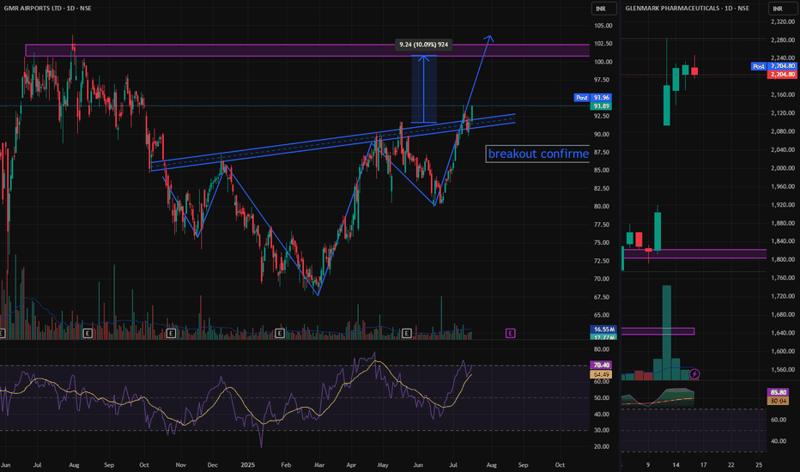The height and width of the screenshot is (472, 800).
Task: Click the purple 70.40 RSI value label
Action: (601, 365)
